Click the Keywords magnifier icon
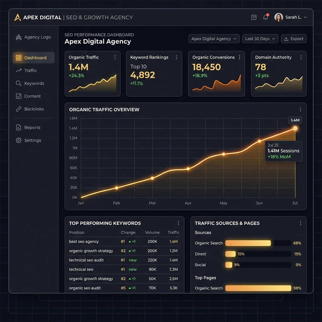The image size is (322, 322). point(19,83)
